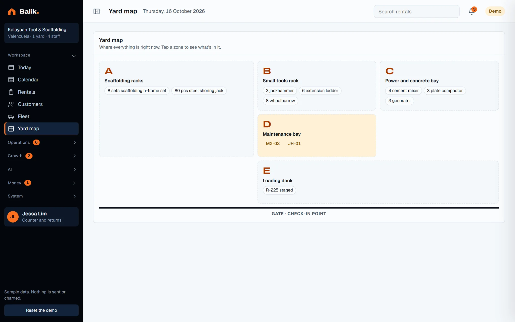Click the JH-01 tag
This screenshot has width=515, height=322.
[x=294, y=144]
